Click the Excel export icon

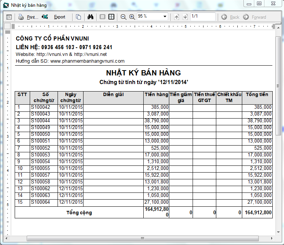45,17
